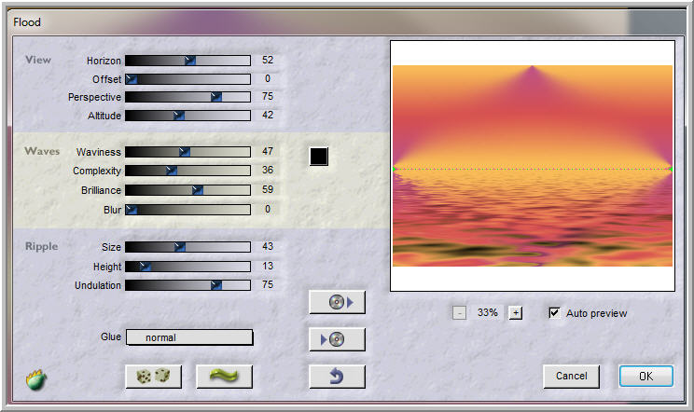The image size is (694, 412).
Task: Adjust the Perspective slider
Action: click(187, 97)
